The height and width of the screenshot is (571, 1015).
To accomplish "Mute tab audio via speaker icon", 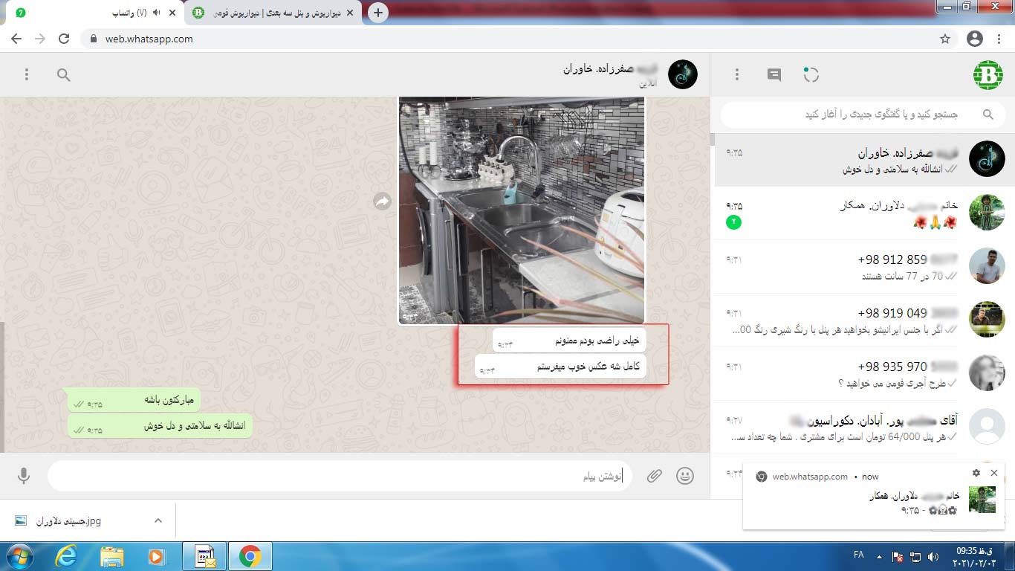I will (157, 13).
